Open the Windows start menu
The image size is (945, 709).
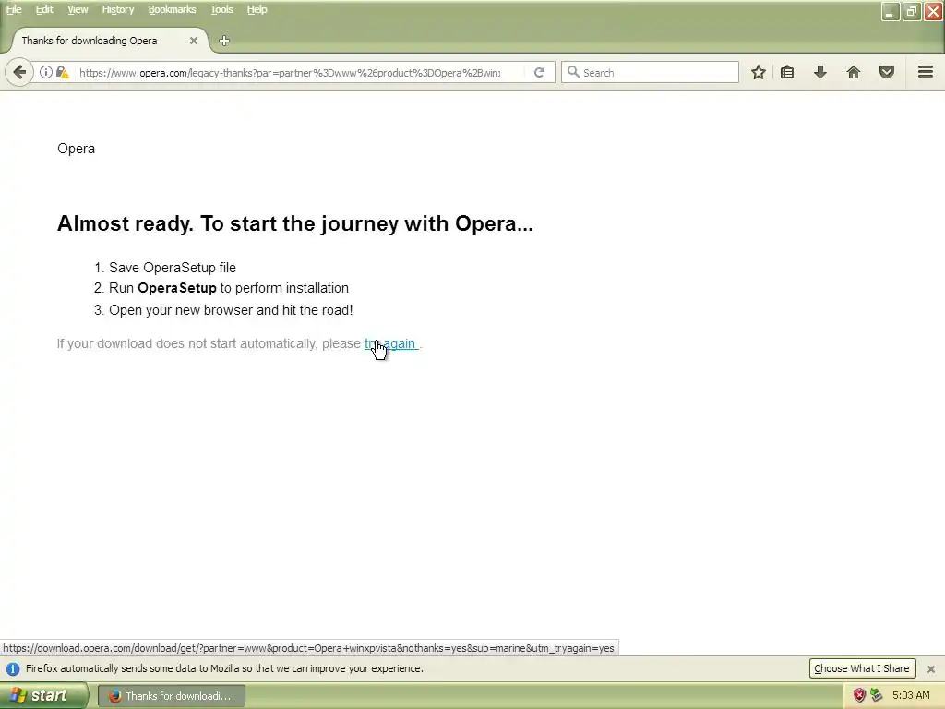(x=42, y=696)
